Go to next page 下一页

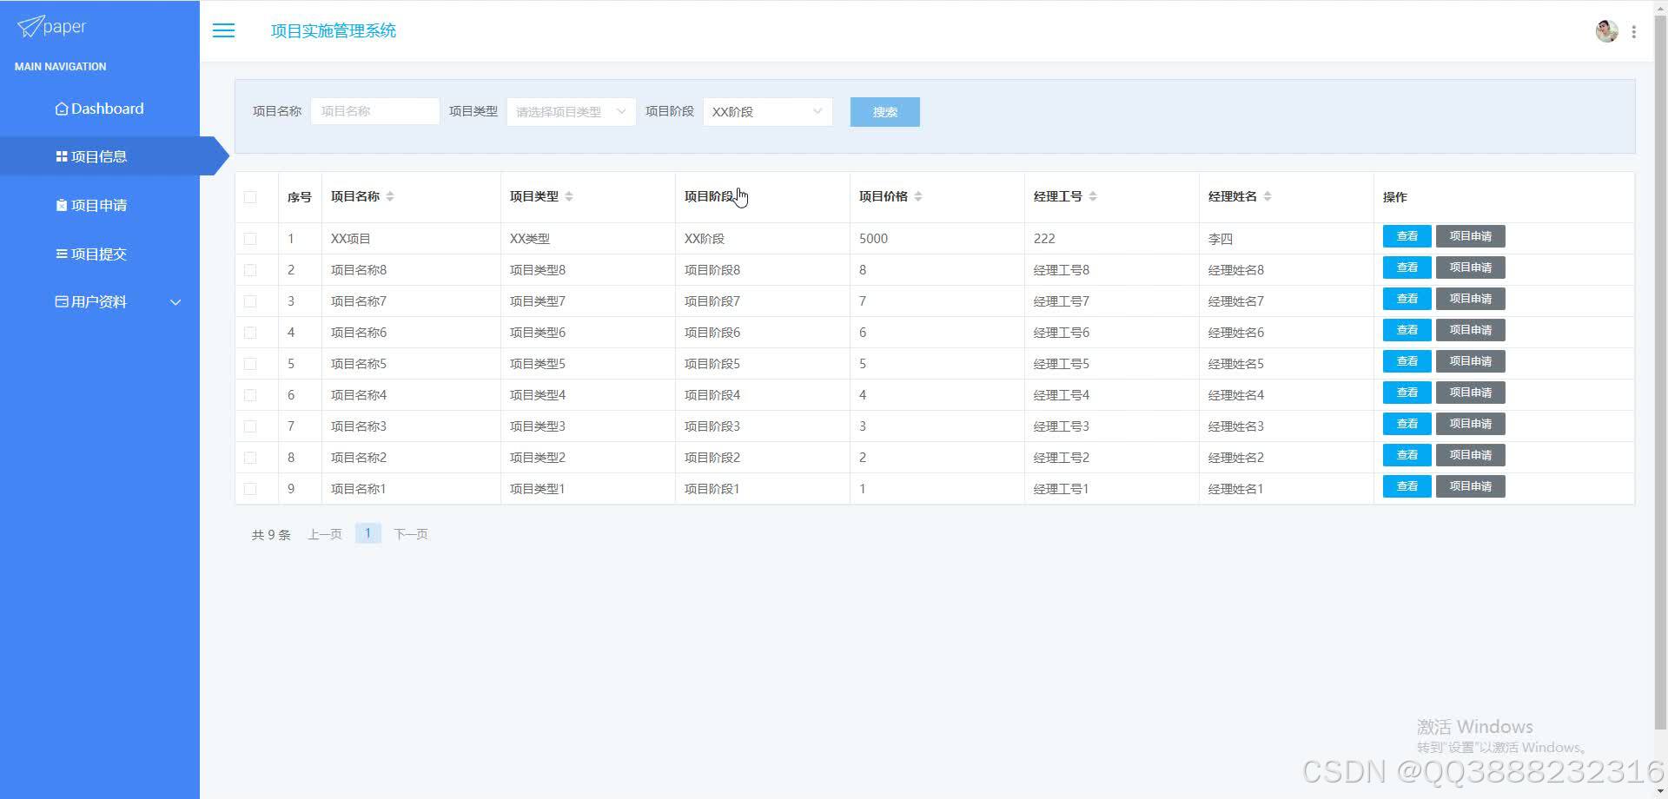[x=411, y=534]
